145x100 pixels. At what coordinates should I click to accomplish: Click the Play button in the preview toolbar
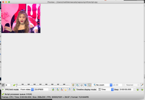coord(3,90)
